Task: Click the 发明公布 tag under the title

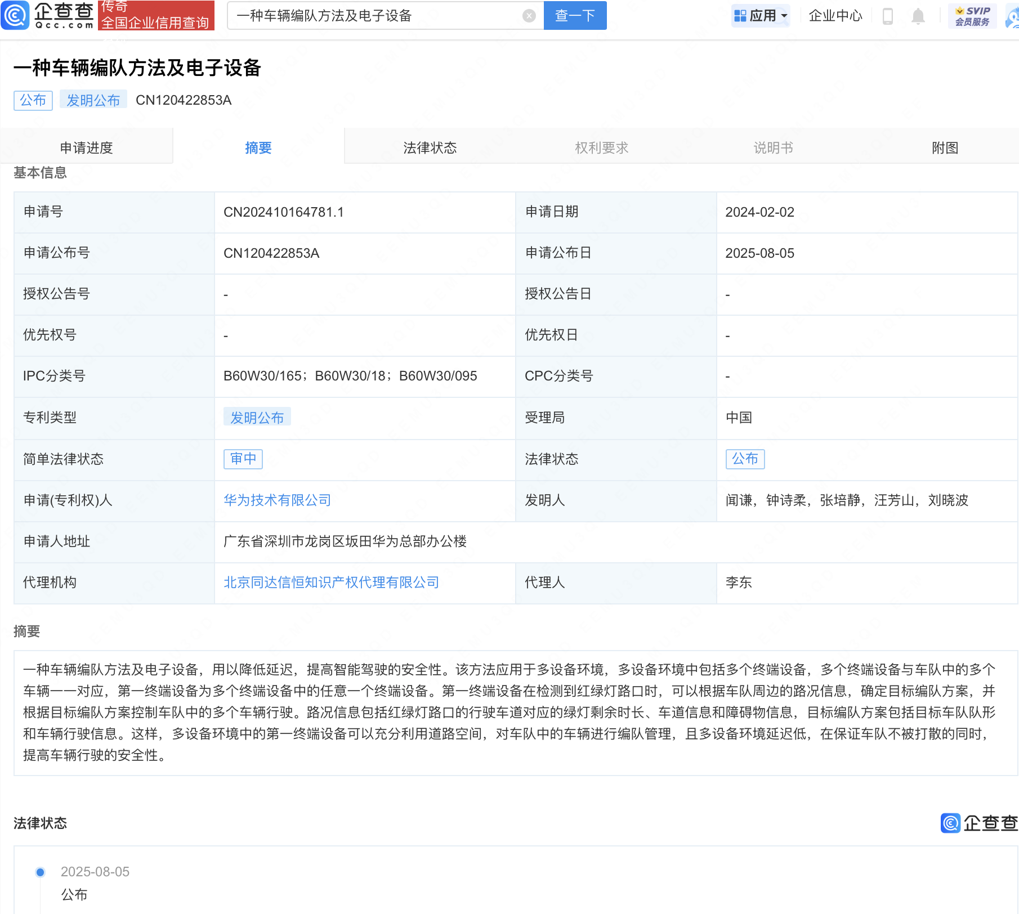Action: point(93,100)
